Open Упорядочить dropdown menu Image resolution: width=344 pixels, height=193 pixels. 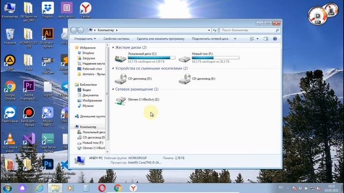tap(85, 39)
